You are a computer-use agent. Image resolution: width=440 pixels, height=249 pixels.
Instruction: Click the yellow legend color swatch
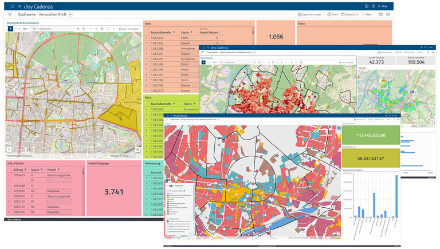pyautogui.click(x=168, y=199)
